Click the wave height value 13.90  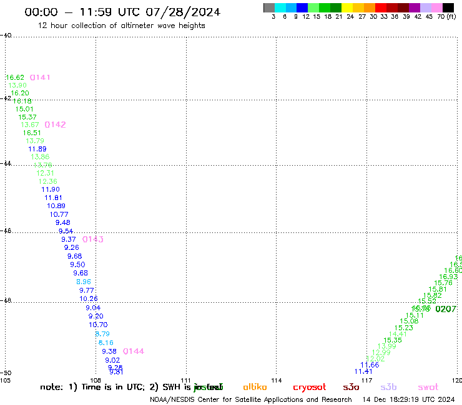pyautogui.click(x=17, y=85)
